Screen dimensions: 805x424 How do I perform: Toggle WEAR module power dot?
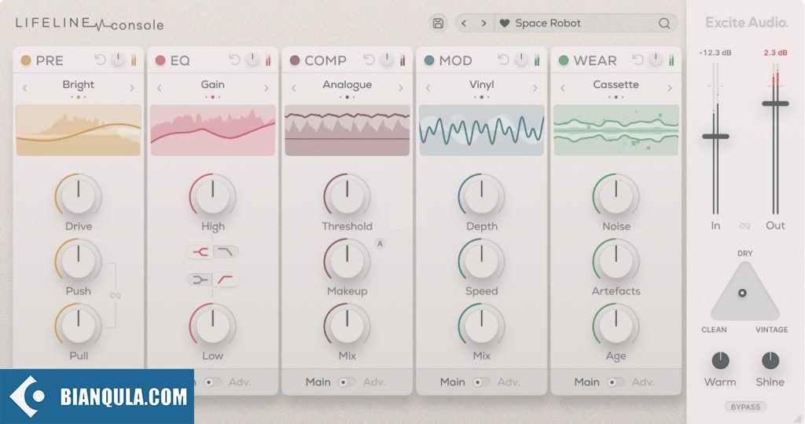pos(564,60)
